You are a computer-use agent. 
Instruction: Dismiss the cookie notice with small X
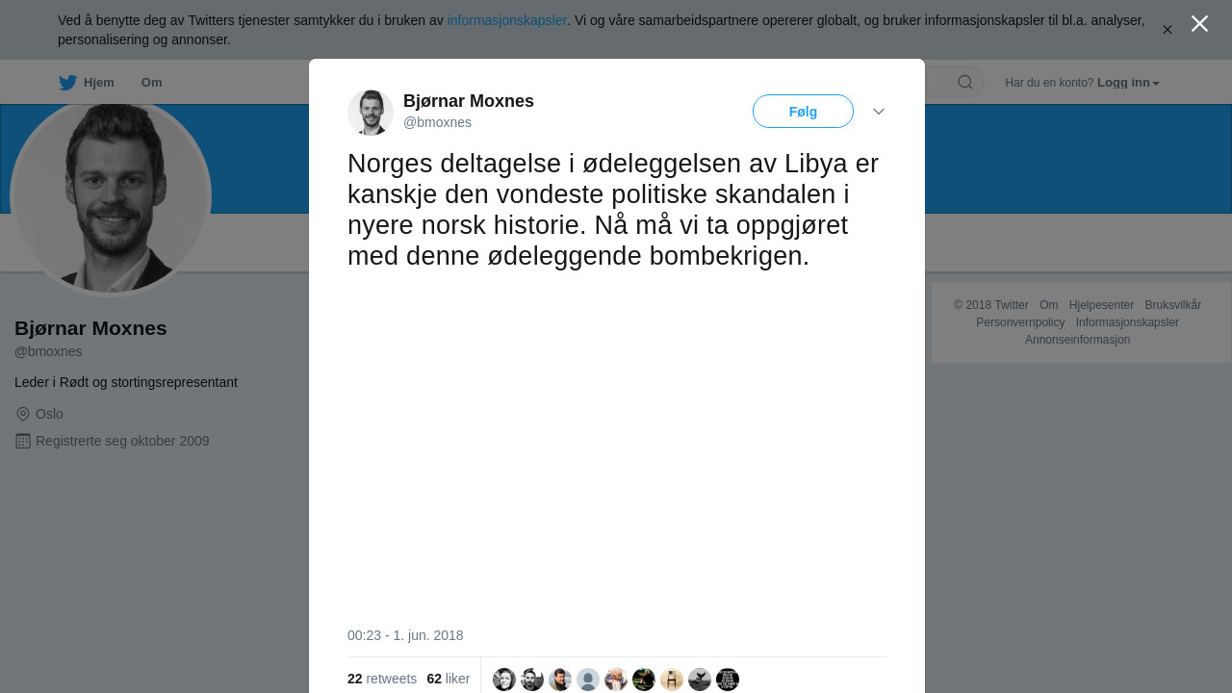coord(1168,30)
